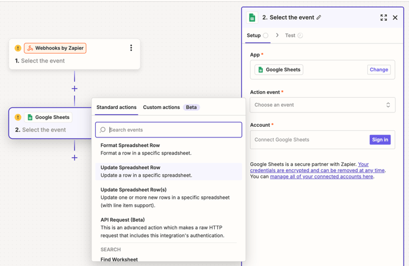Open manage all connected accounts link

click(322, 177)
